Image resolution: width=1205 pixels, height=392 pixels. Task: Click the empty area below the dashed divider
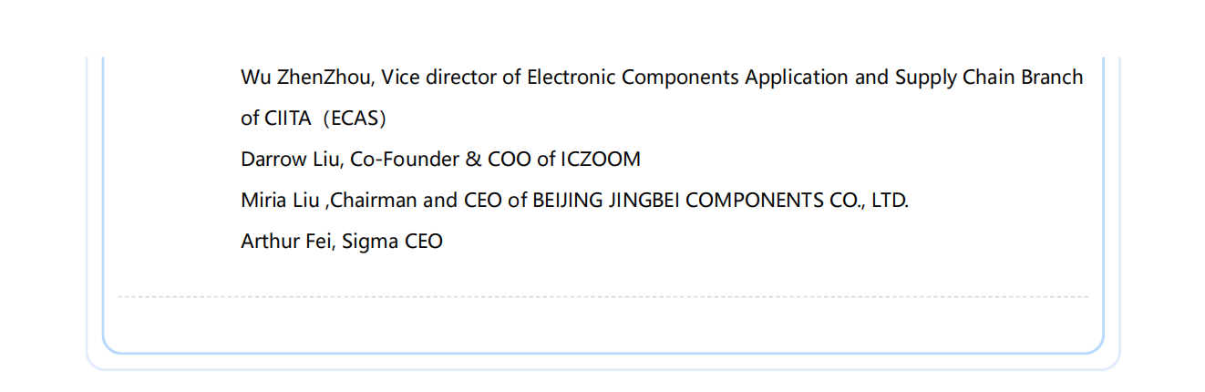pyautogui.click(x=602, y=324)
